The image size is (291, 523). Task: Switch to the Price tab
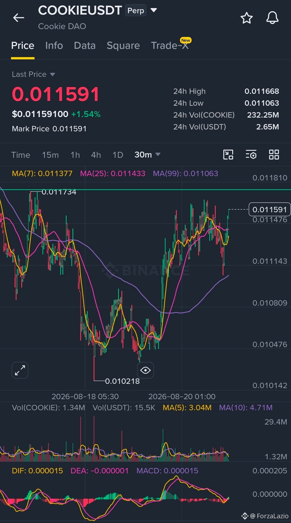(x=23, y=46)
